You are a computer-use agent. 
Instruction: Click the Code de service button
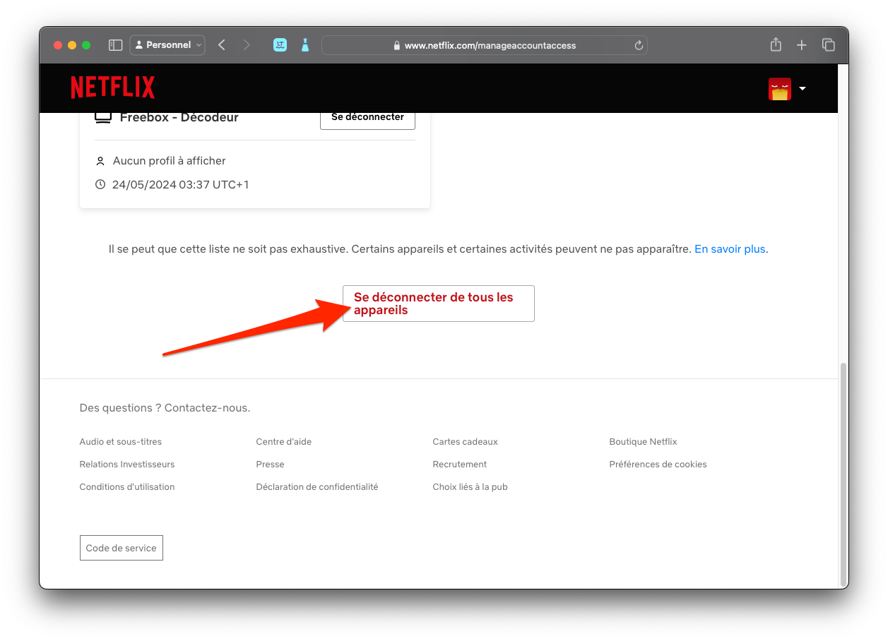[x=122, y=548]
